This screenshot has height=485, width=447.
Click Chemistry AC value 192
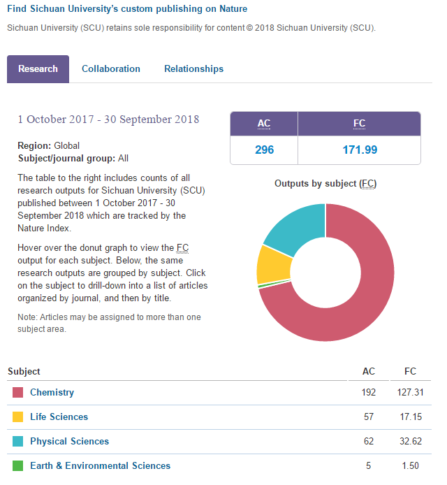point(369,392)
